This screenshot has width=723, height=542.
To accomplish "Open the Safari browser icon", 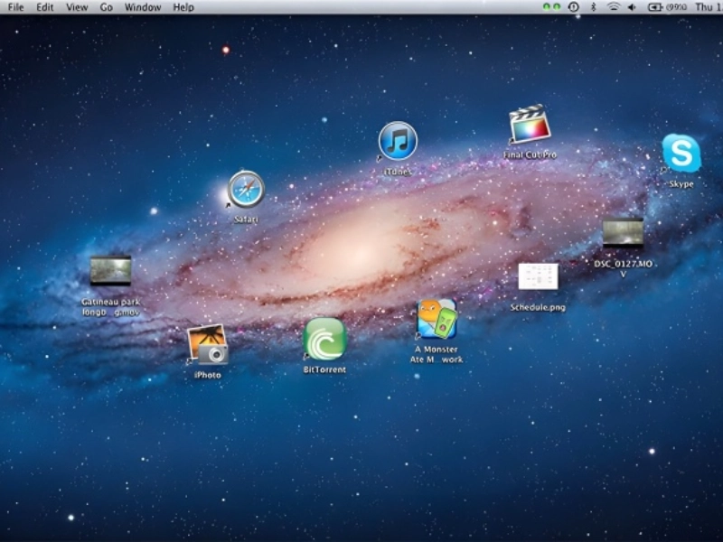I will pos(245,190).
